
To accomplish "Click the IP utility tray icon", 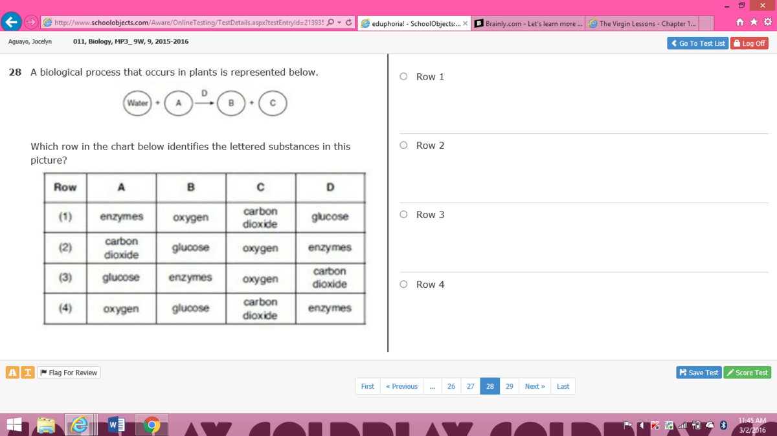I will [668, 425].
